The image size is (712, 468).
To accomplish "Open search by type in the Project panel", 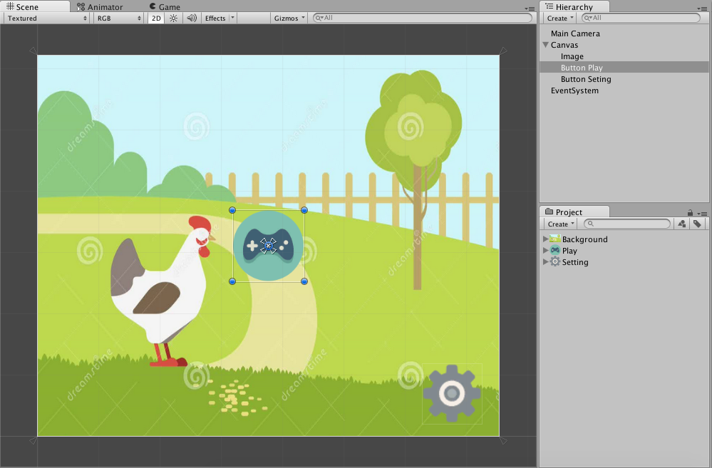I will pyautogui.click(x=681, y=224).
